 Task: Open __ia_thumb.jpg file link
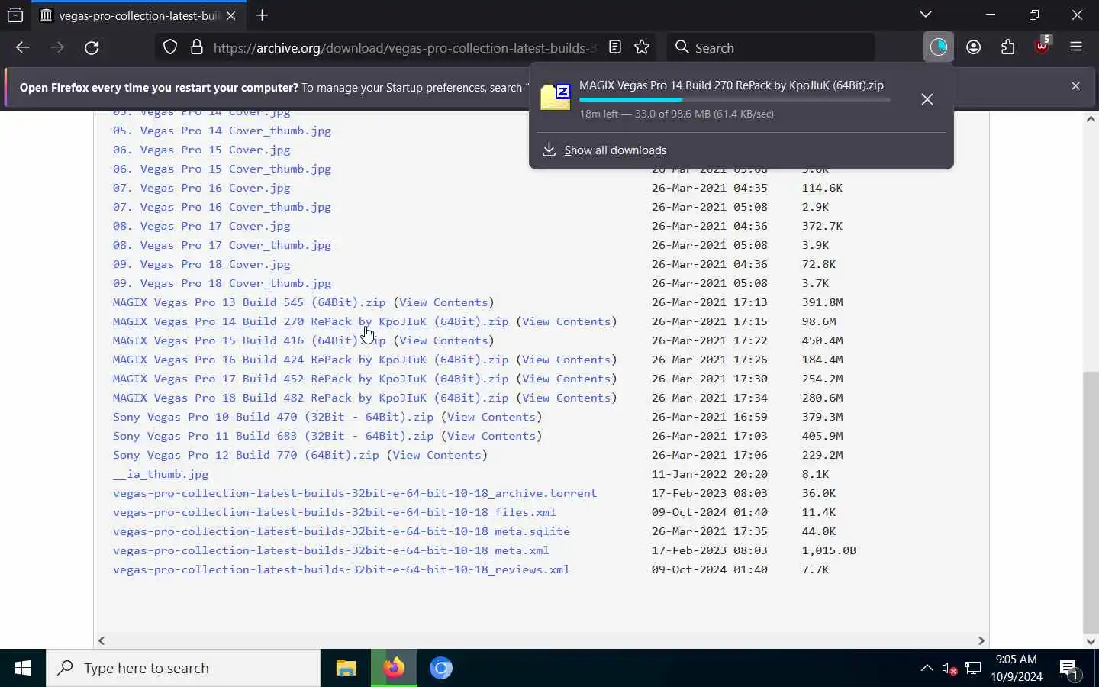(160, 474)
